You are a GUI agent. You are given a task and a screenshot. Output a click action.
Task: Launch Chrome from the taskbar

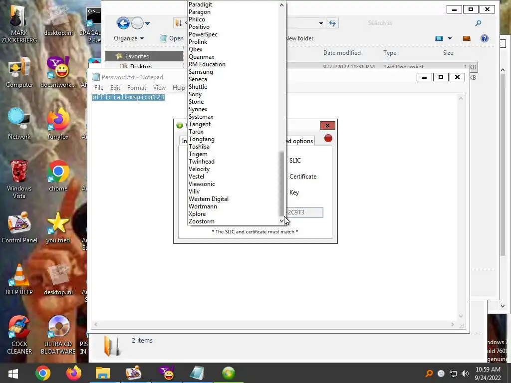pyautogui.click(x=43, y=373)
